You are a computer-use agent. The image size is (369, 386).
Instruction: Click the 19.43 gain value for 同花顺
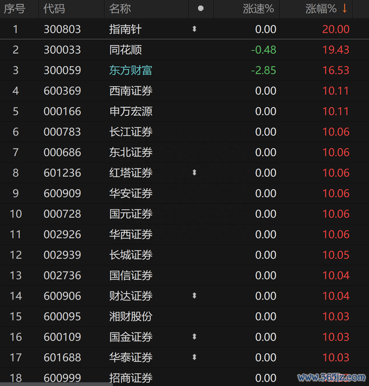pos(336,50)
